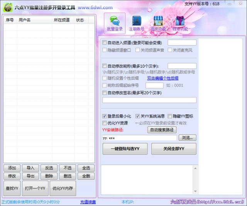
Task: Sort by 状态 column header
Action: click(x=81, y=20)
